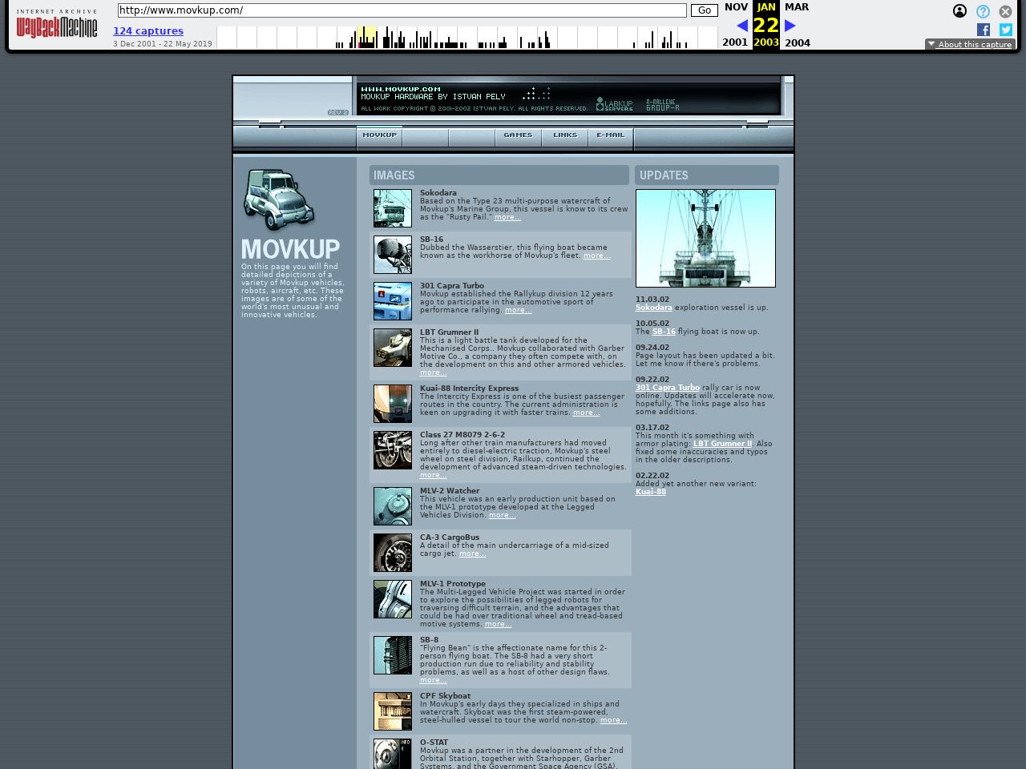This screenshot has width=1026, height=769.
Task: Select the E-mail navigation tab
Action: [610, 135]
